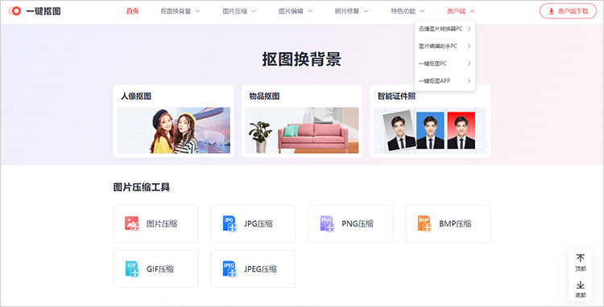Open the JPEG压缩 tool card

pyautogui.click(x=253, y=269)
